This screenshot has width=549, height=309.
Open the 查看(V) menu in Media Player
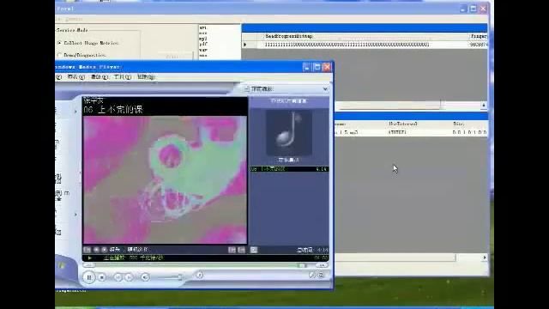(75, 76)
